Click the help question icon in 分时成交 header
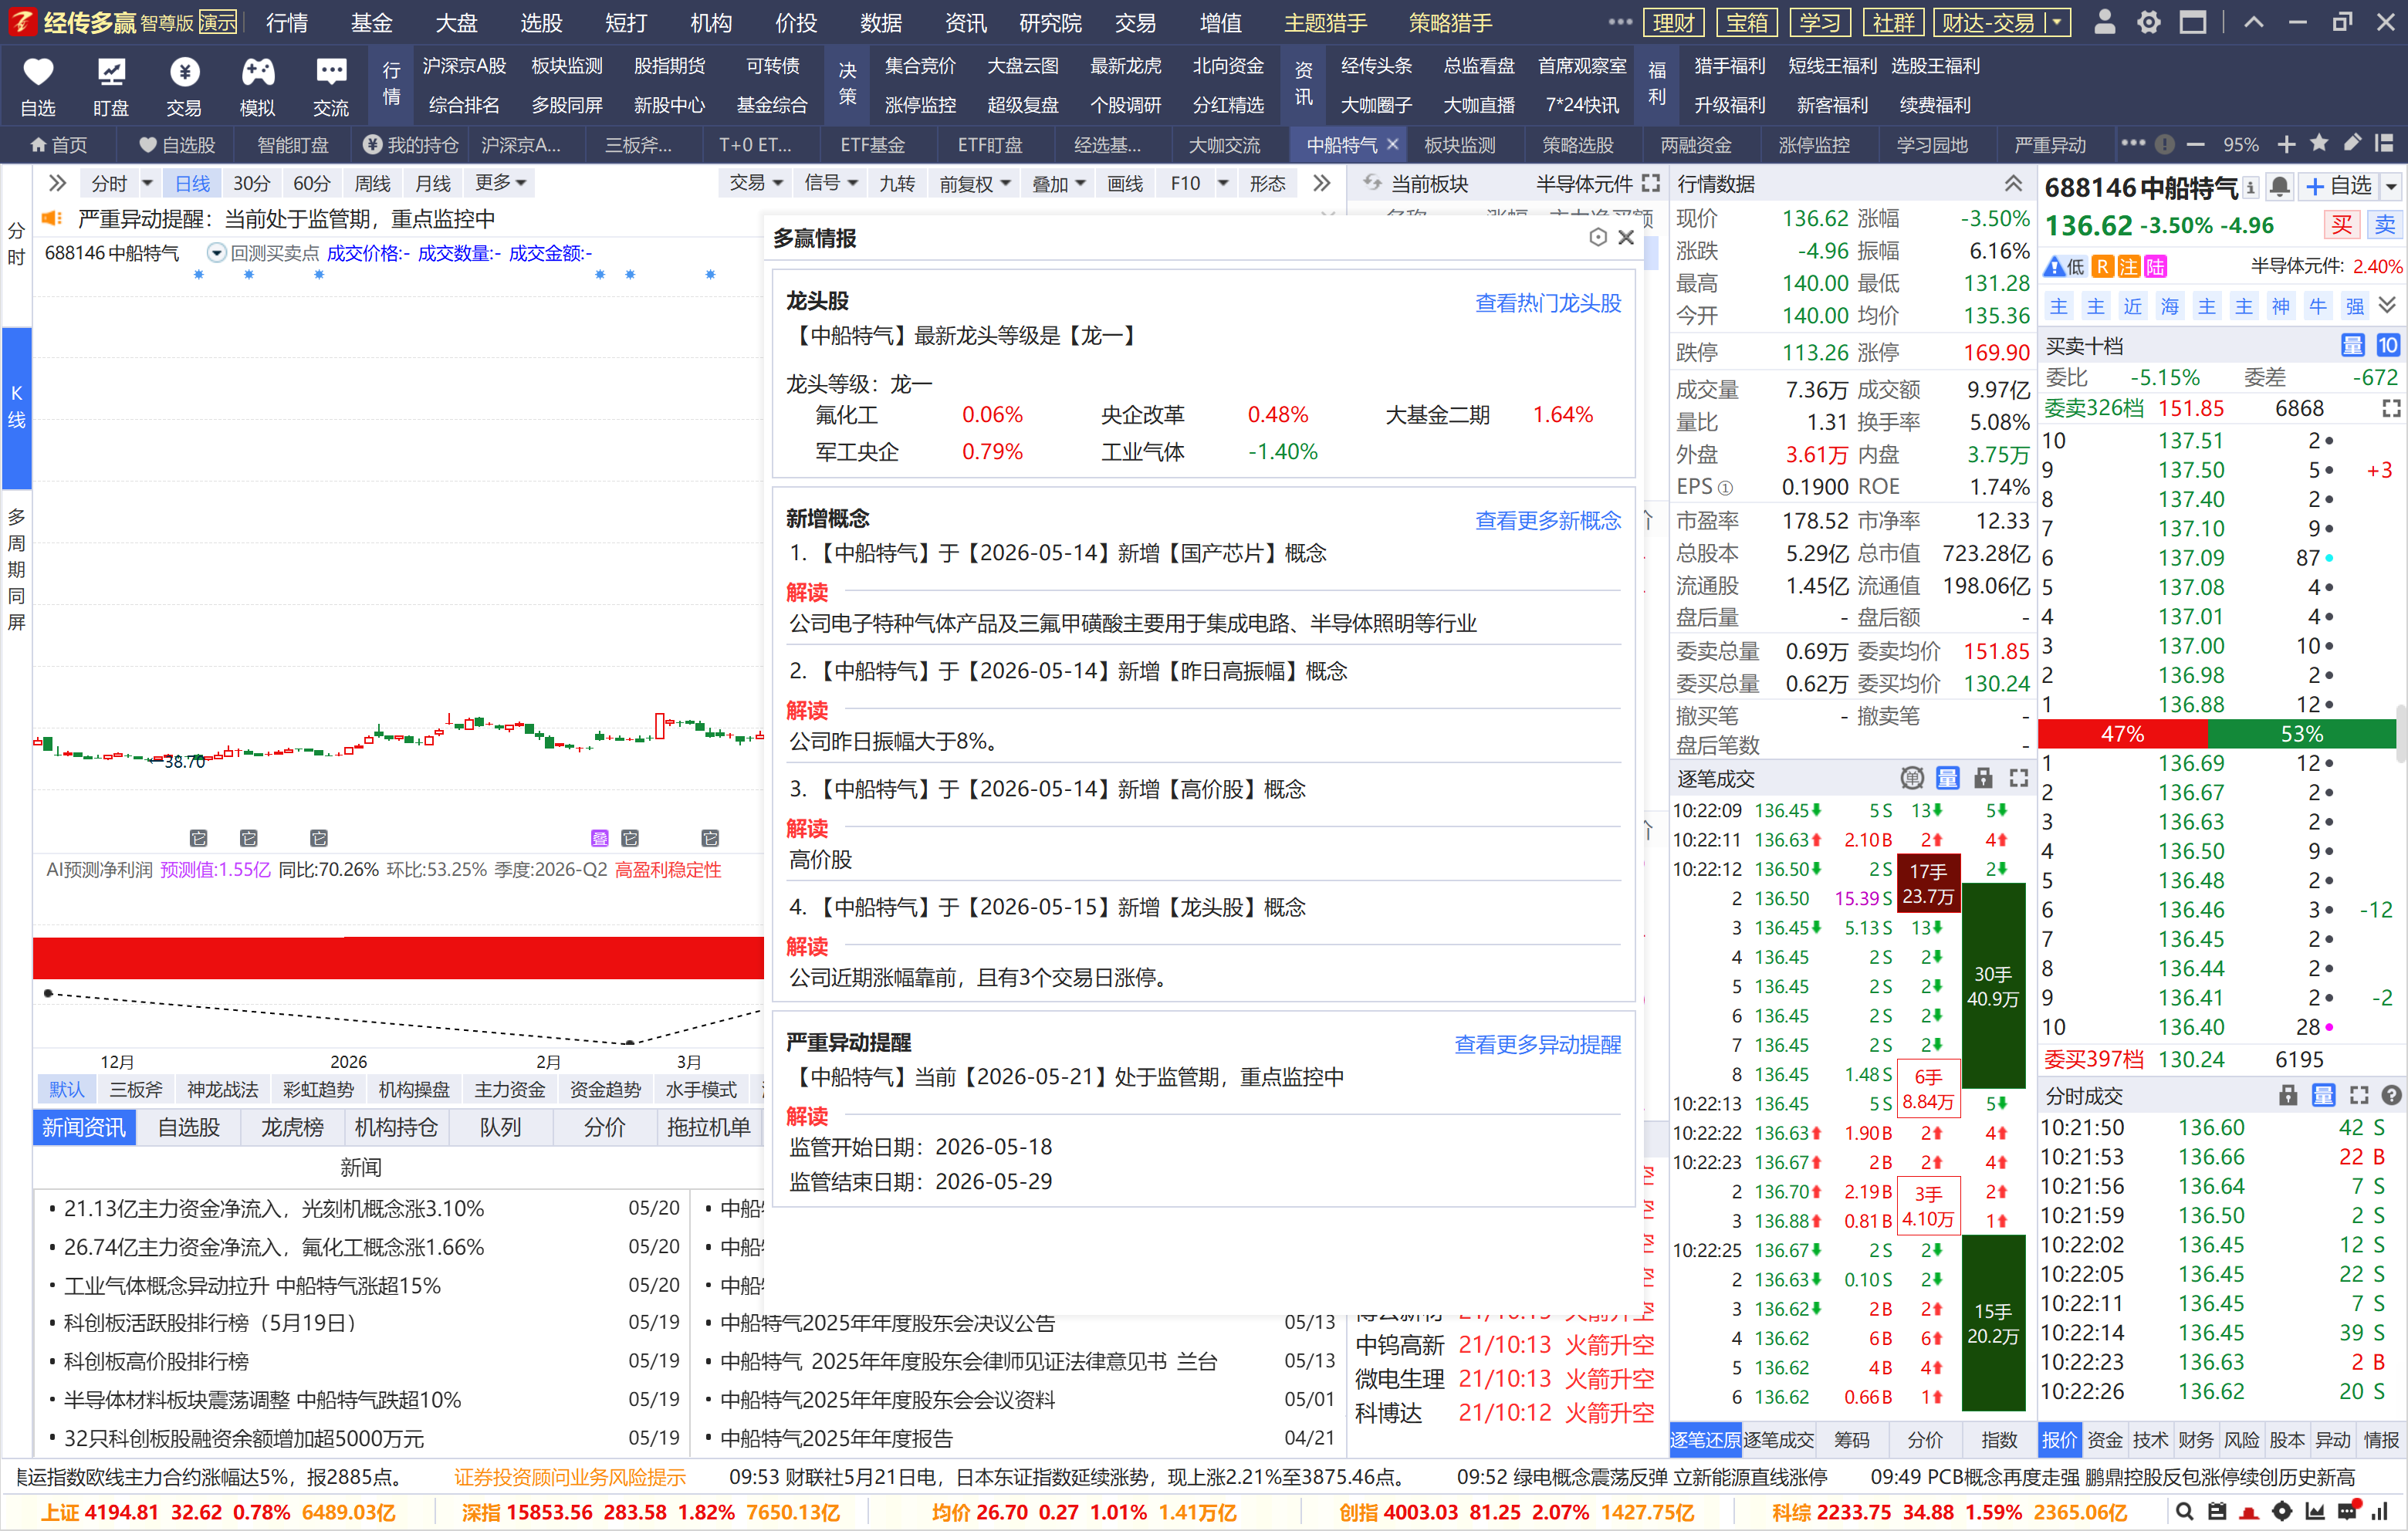The height and width of the screenshot is (1531, 2408). [x=2391, y=1095]
